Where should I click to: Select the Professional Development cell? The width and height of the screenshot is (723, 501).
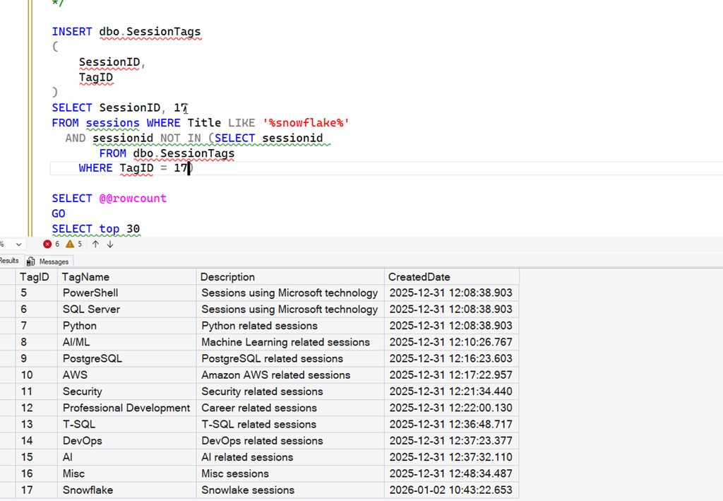pos(126,408)
